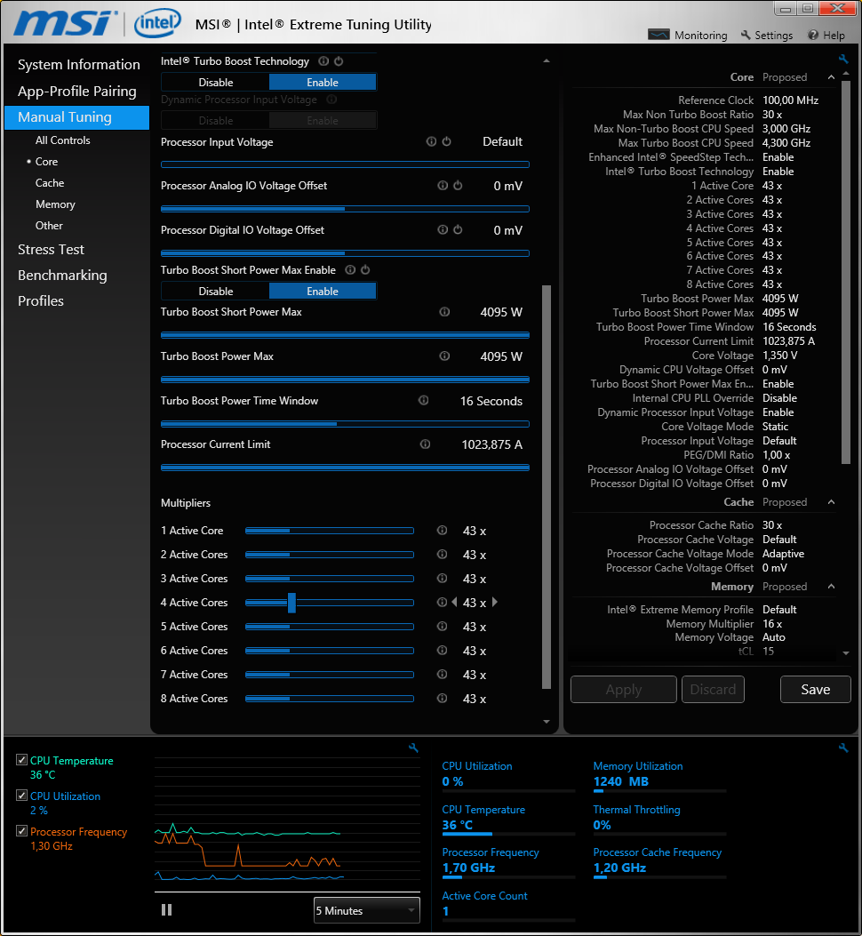Collapse the Memory proposed section
The image size is (862, 936).
click(x=831, y=586)
